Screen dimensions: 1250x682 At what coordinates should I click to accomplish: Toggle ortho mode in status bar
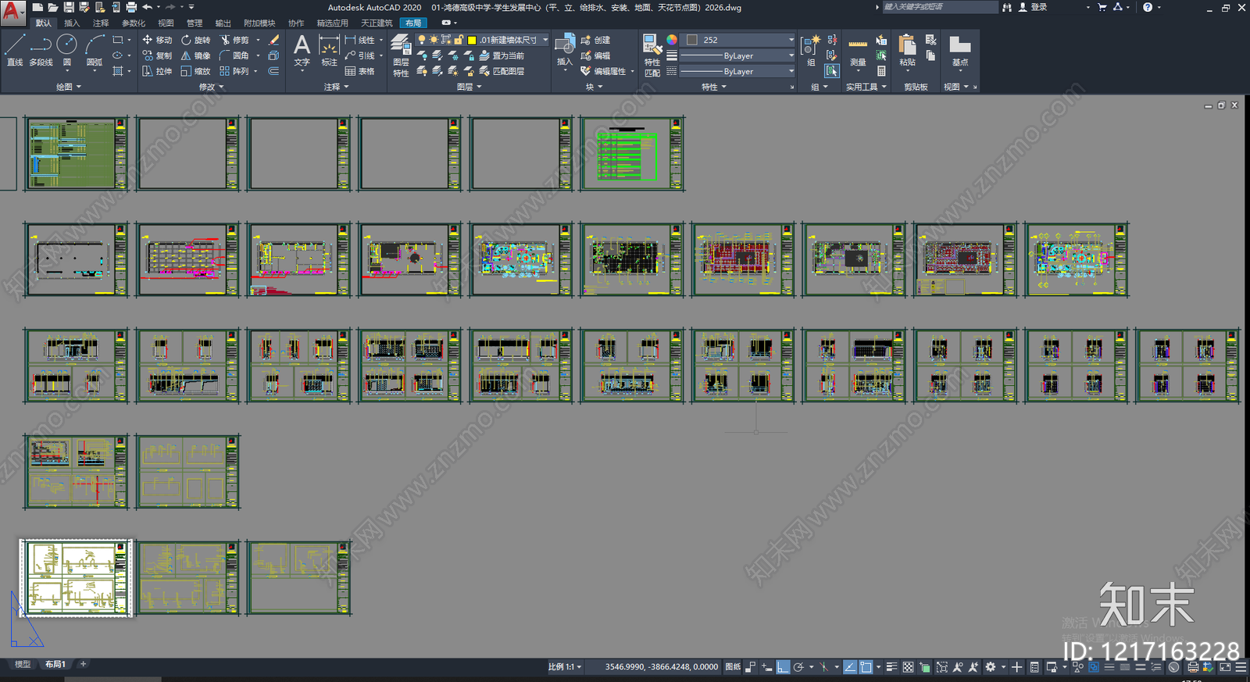783,667
